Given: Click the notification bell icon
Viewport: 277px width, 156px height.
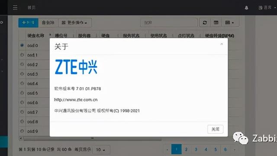Looking at the screenshot, I should click(x=246, y=8).
